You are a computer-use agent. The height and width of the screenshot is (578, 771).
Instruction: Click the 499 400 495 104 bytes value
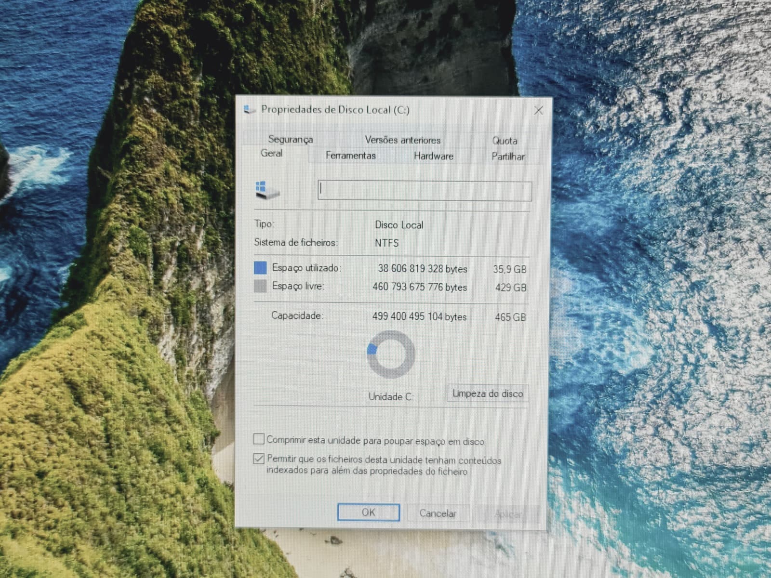[419, 316]
